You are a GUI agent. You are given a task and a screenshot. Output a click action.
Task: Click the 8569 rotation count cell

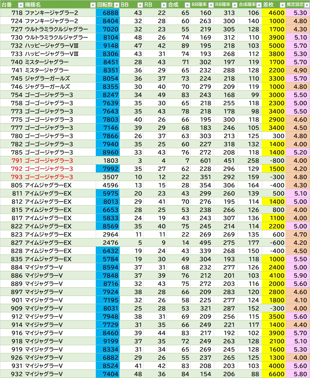[108, 226]
